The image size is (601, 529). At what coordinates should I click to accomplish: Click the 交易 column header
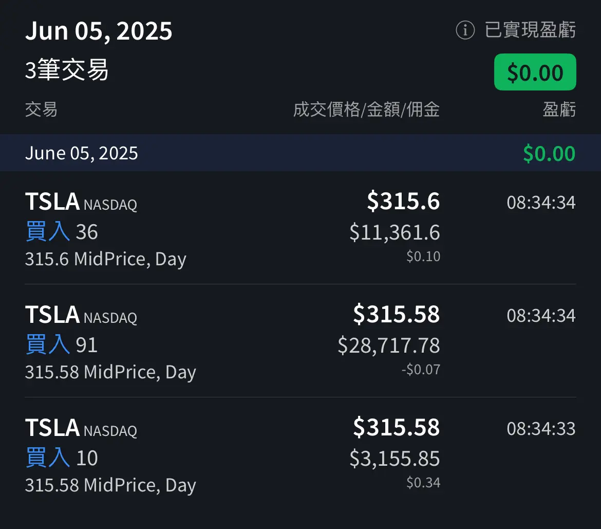pos(41,109)
